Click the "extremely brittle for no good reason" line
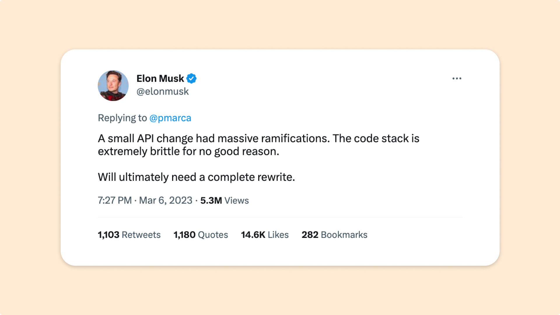 [188, 151]
